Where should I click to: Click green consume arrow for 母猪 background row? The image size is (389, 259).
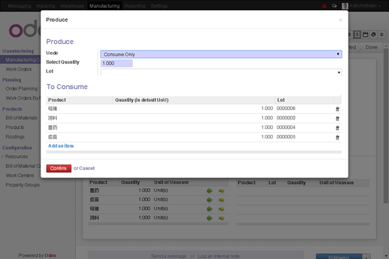(x=209, y=209)
